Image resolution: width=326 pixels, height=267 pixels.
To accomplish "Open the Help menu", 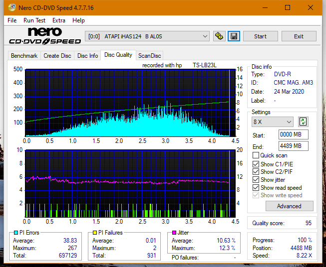I will 78,20.
